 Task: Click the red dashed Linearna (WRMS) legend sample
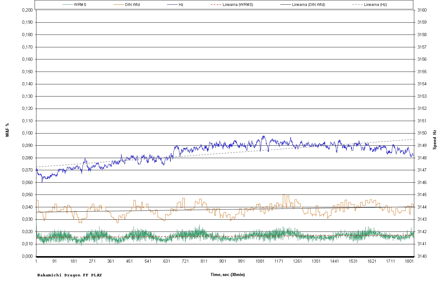pos(216,5)
